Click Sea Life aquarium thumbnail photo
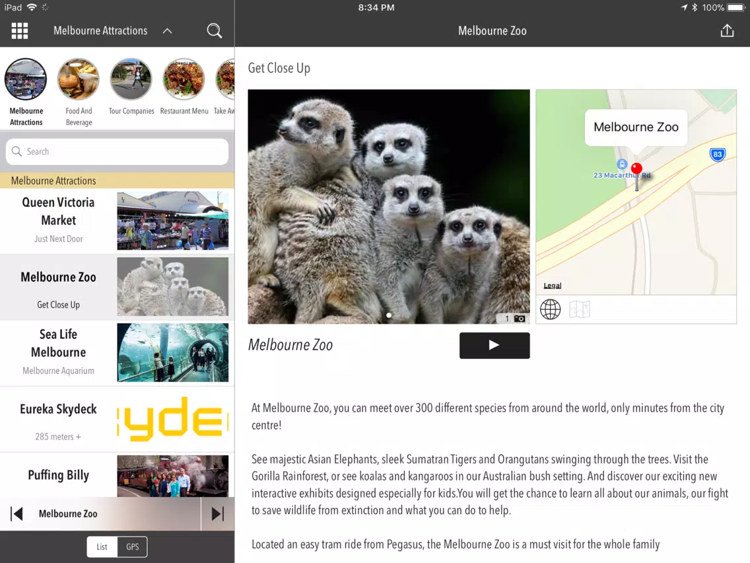 173,353
